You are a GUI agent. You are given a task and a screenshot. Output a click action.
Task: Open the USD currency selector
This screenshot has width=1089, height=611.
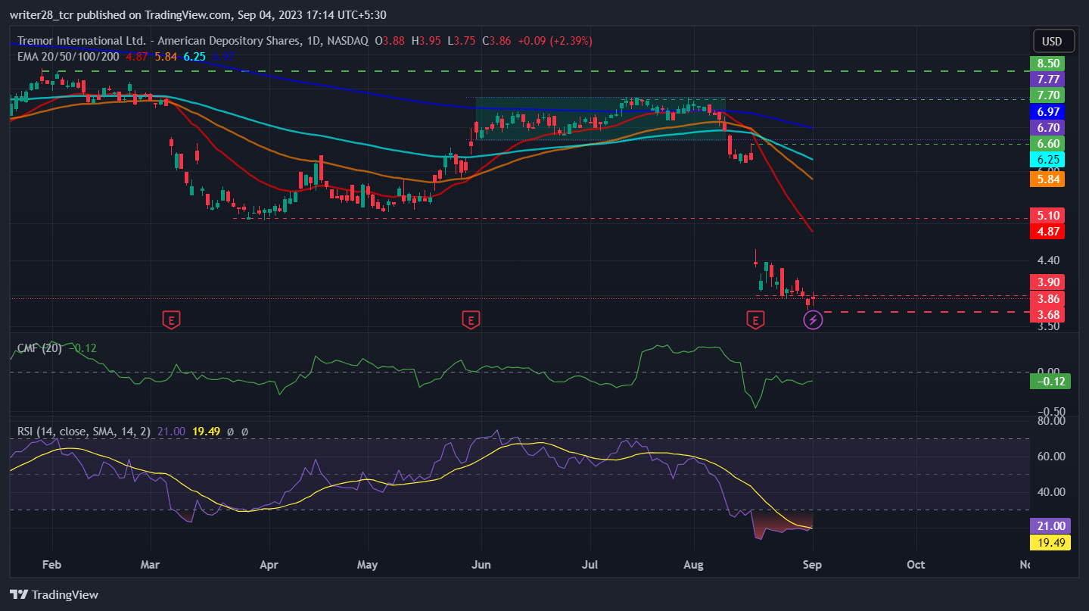pos(1052,41)
